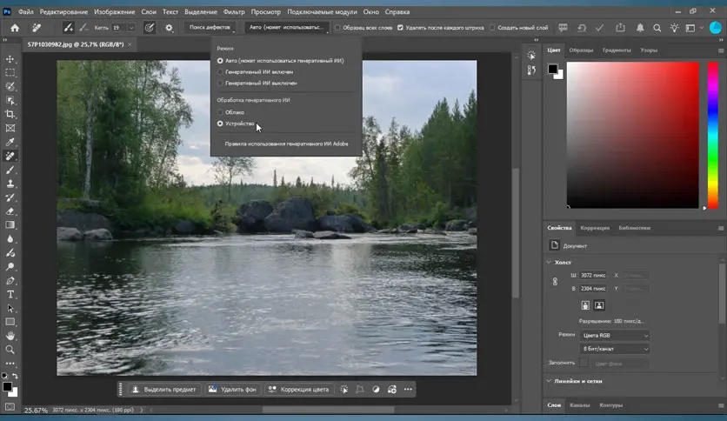Select the Path Selection arrow tool
The height and width of the screenshot is (421, 727).
[x=10, y=308]
